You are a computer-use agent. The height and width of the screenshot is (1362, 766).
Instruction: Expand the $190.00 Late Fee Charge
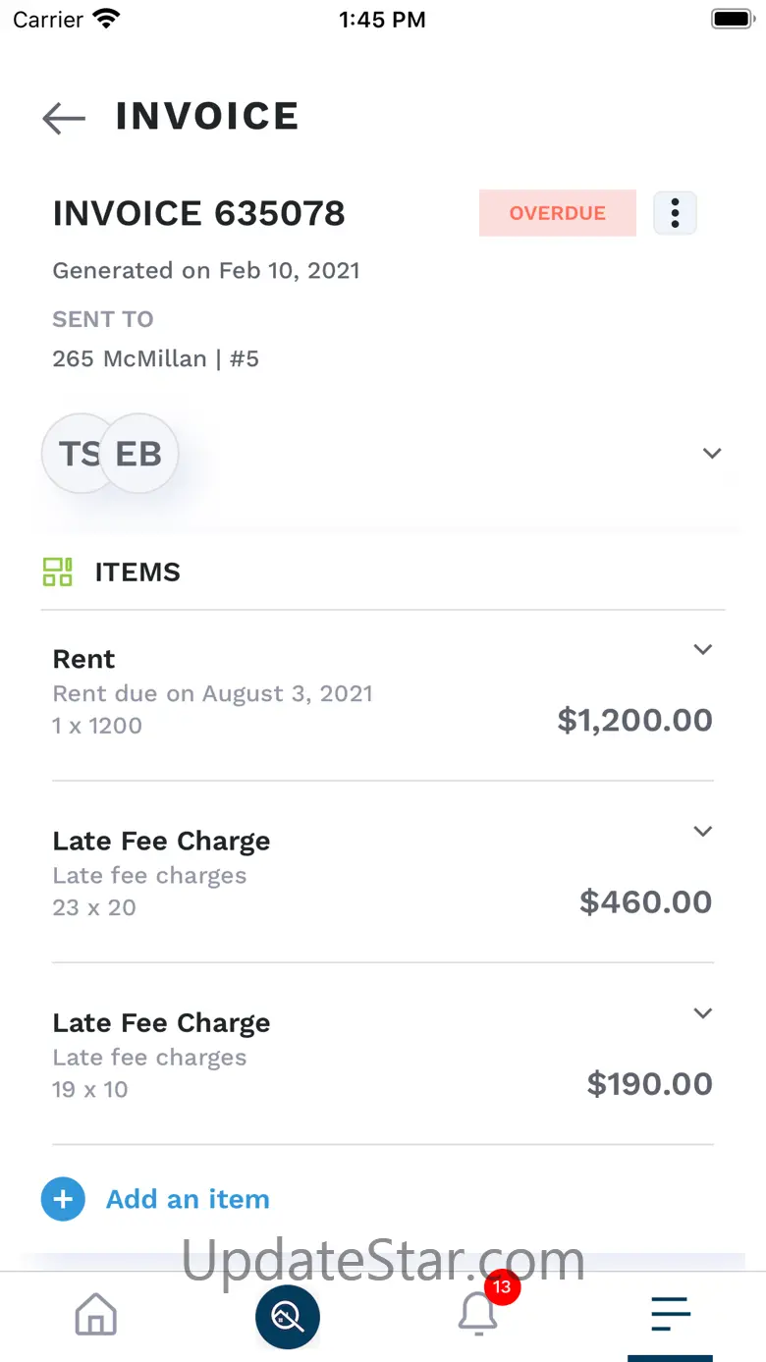coord(702,1013)
